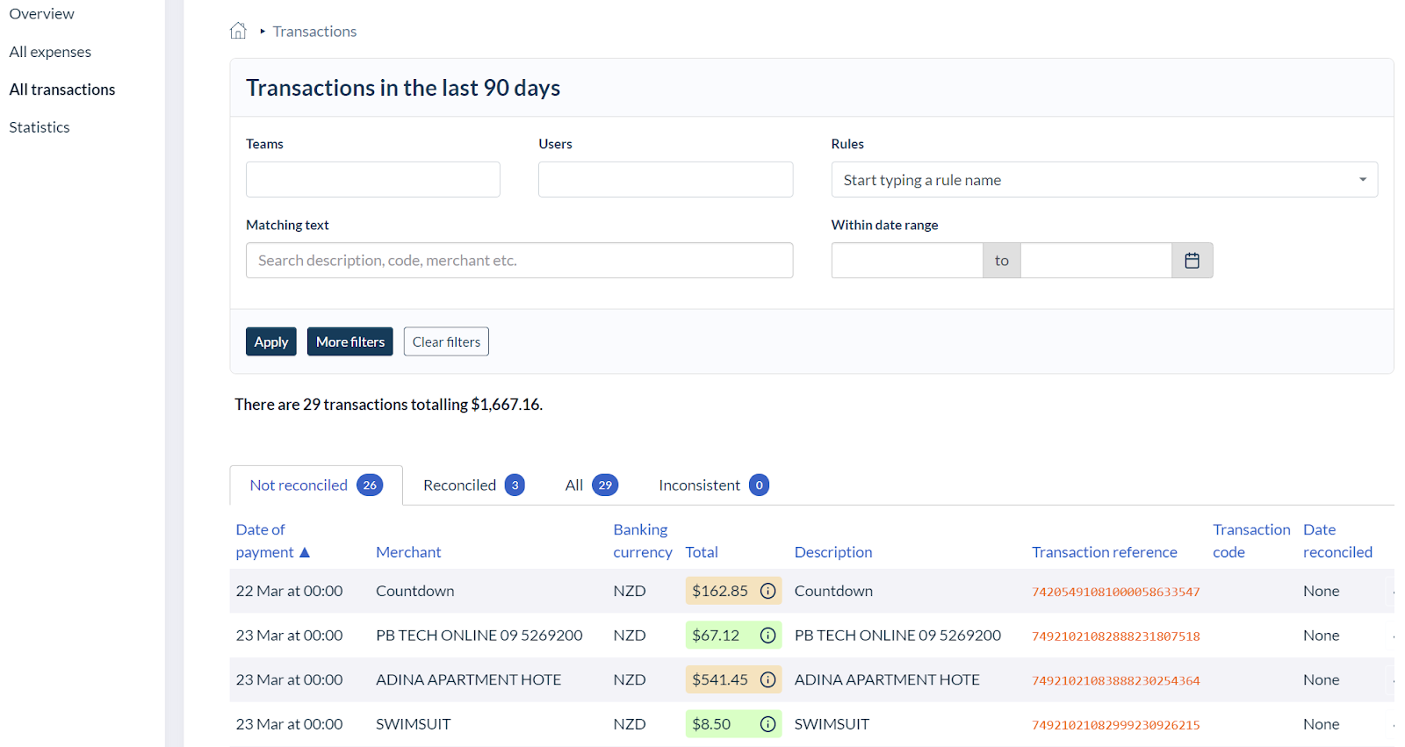Select PB TECH ONLINE merchant cell
This screenshot has height=747, width=1405.
click(x=479, y=636)
